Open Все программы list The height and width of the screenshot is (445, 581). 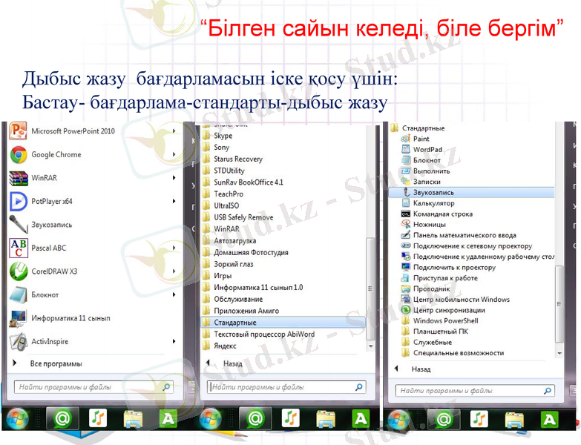point(56,363)
